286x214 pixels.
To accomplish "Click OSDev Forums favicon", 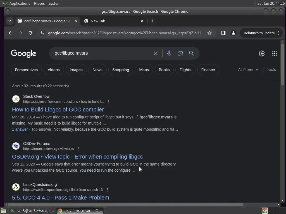I will 16,146.
